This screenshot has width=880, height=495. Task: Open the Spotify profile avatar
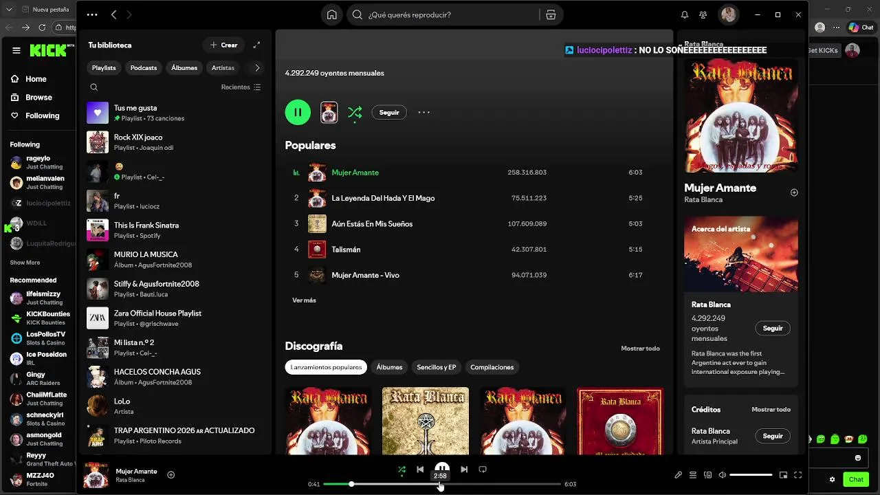click(729, 14)
